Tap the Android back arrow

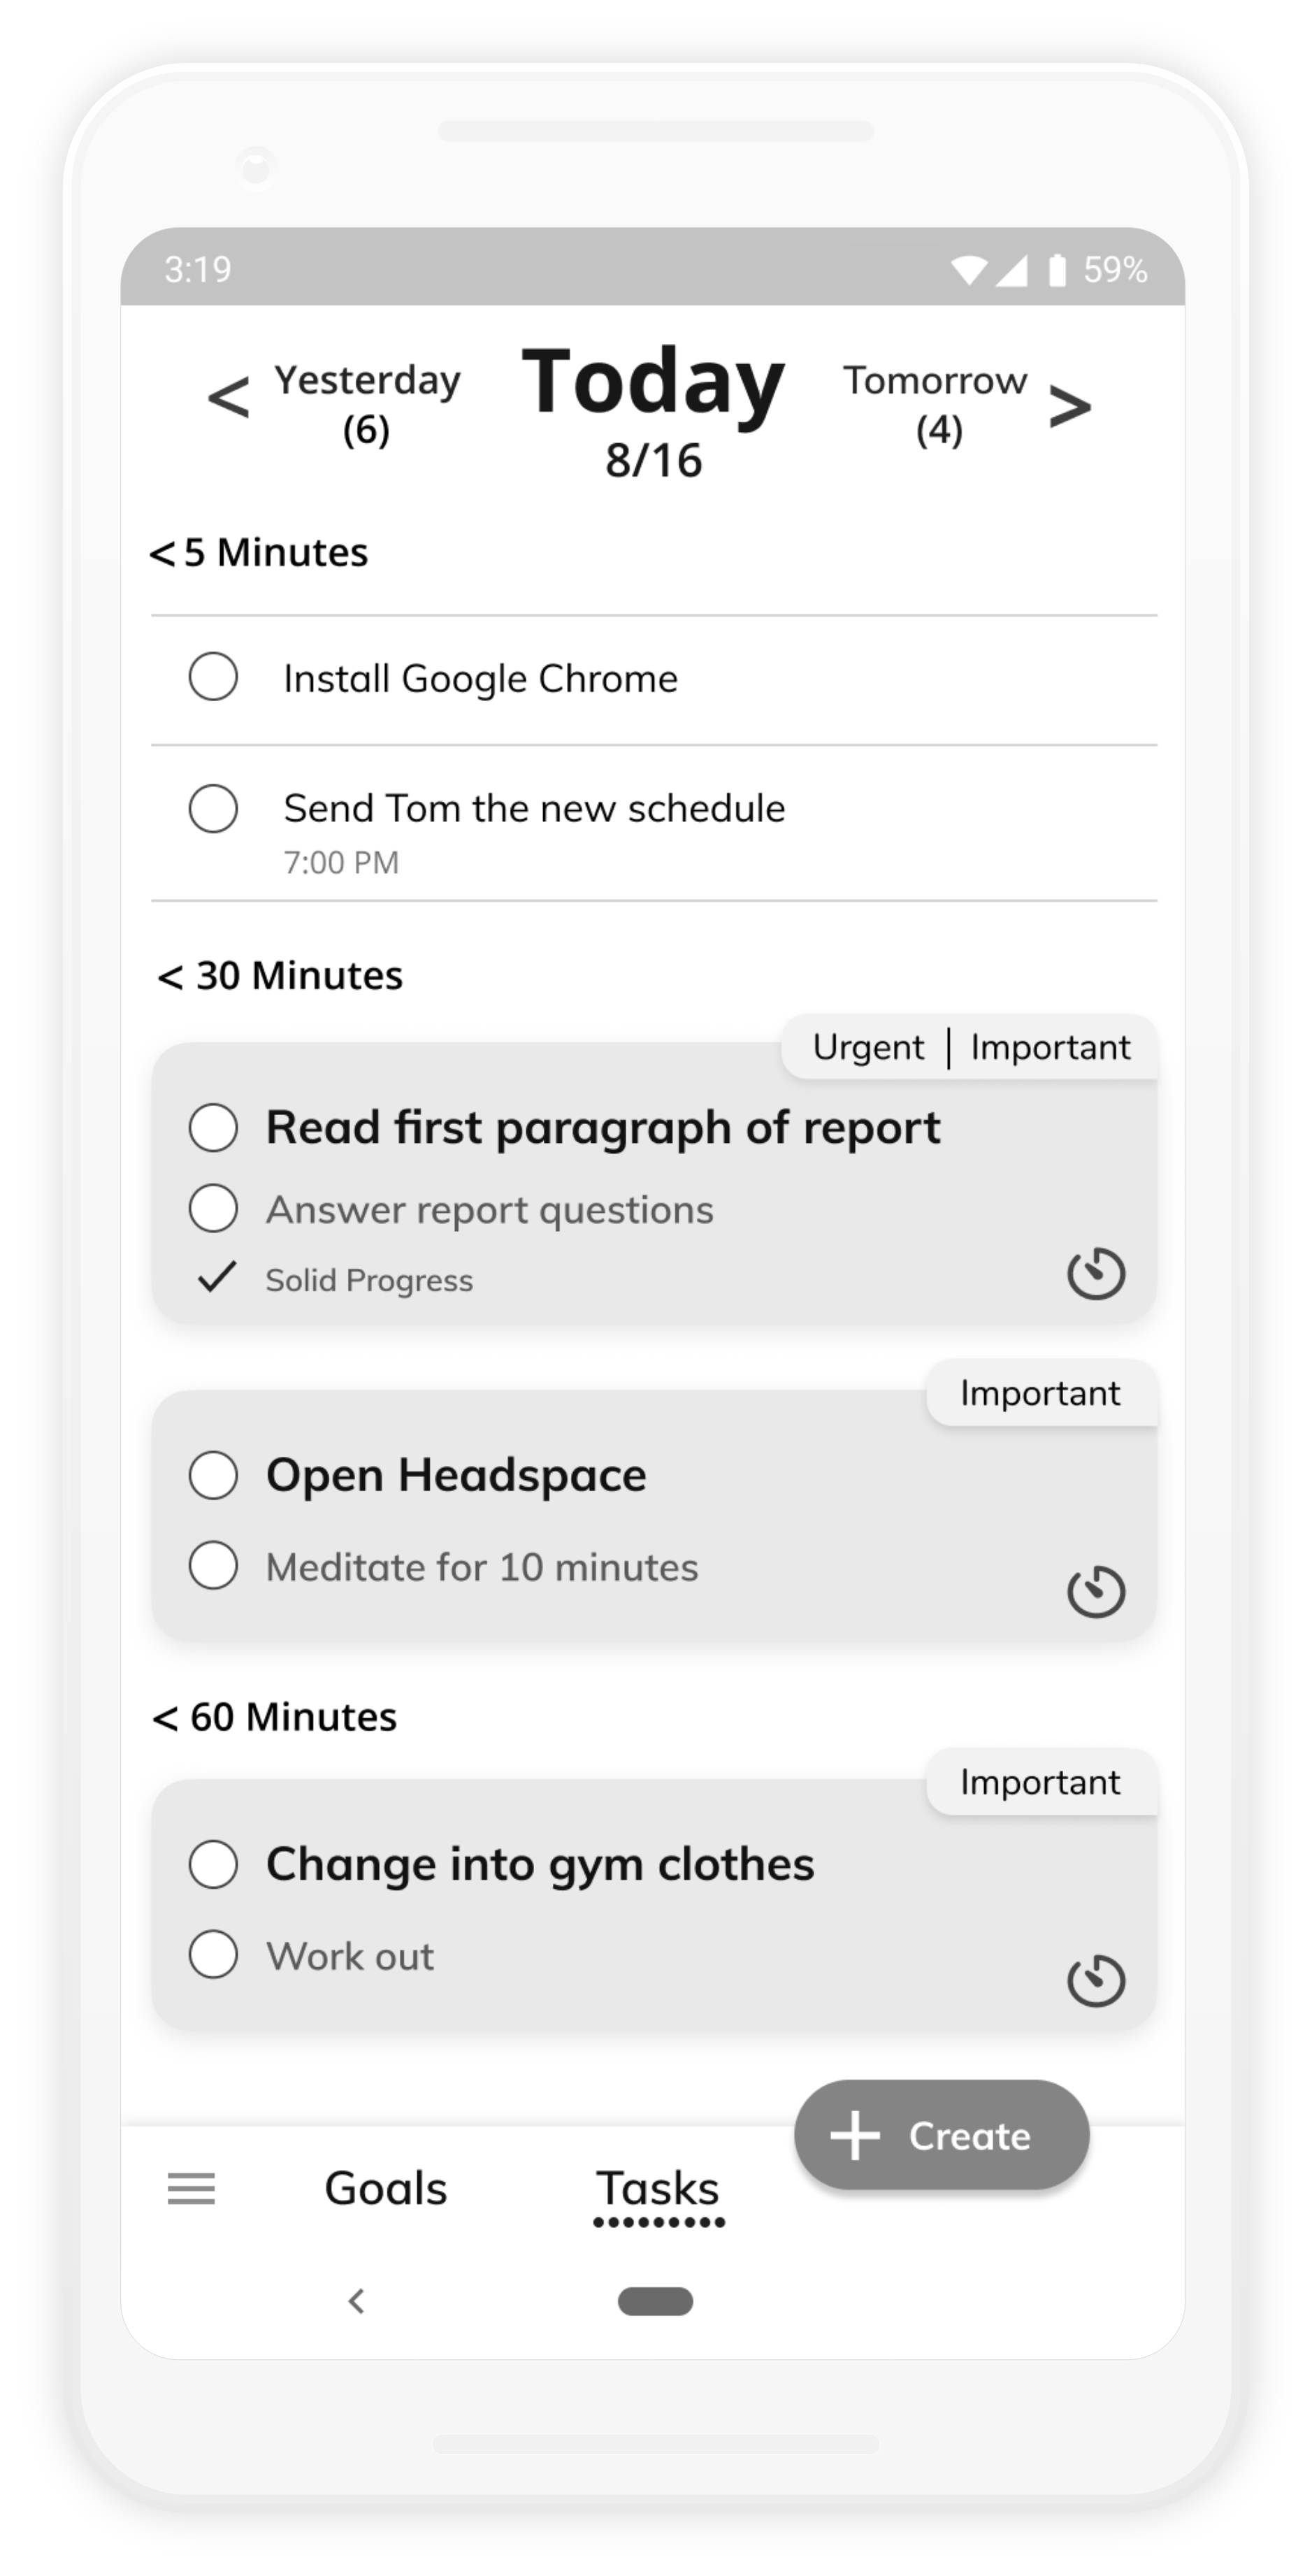tap(356, 2301)
